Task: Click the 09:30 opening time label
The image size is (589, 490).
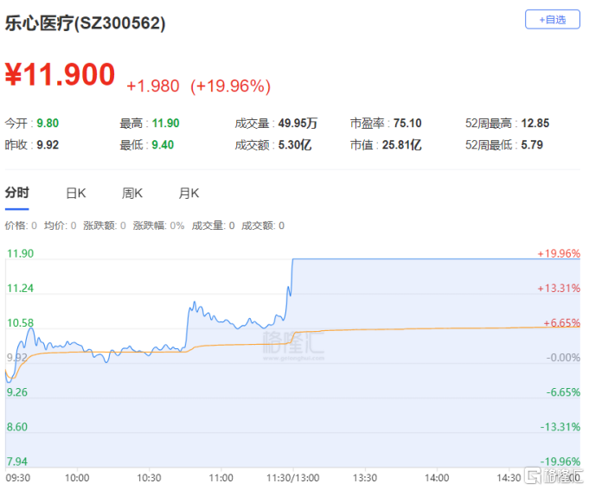Action: [x=18, y=478]
